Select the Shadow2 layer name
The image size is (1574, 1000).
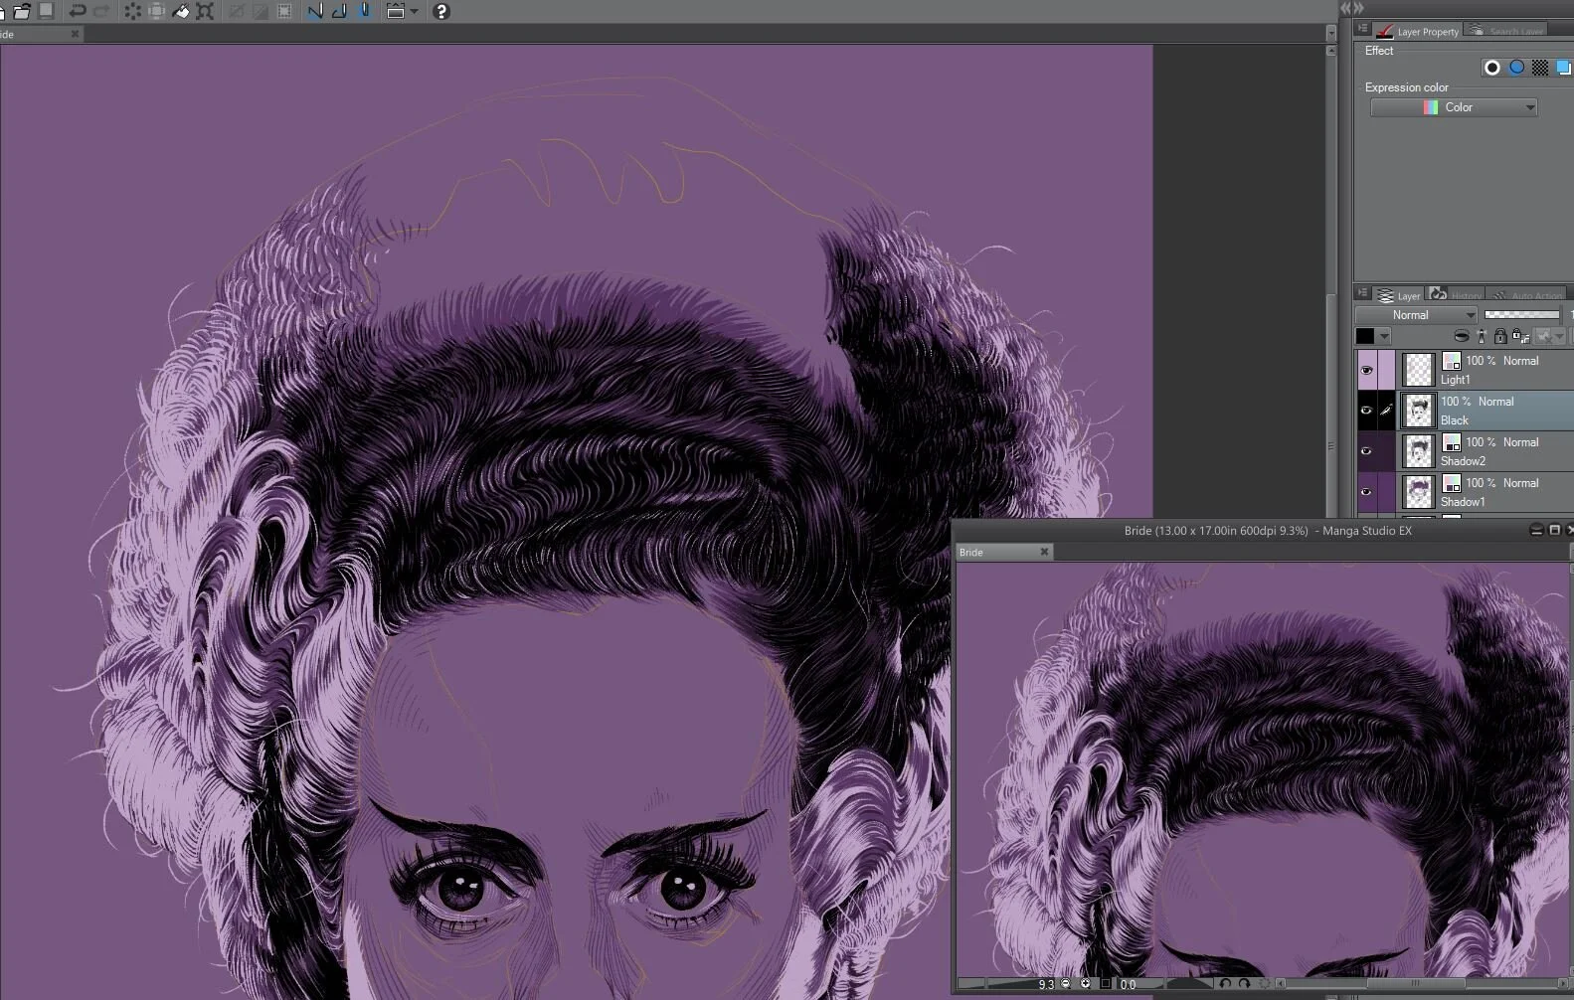pos(1463,461)
